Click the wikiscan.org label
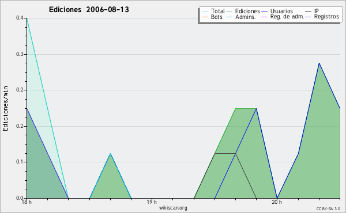The height and width of the screenshot is (213, 346). (x=173, y=208)
